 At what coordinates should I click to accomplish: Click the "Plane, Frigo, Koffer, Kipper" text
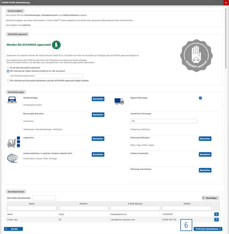tap(142, 145)
